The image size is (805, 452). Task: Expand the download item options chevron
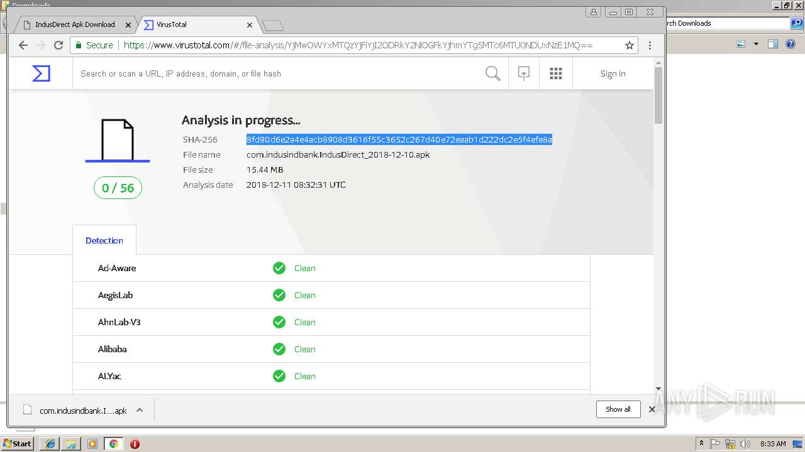point(140,410)
